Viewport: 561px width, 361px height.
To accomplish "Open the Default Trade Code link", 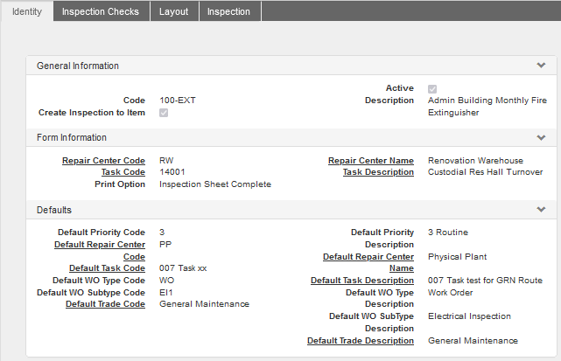I will click(105, 304).
